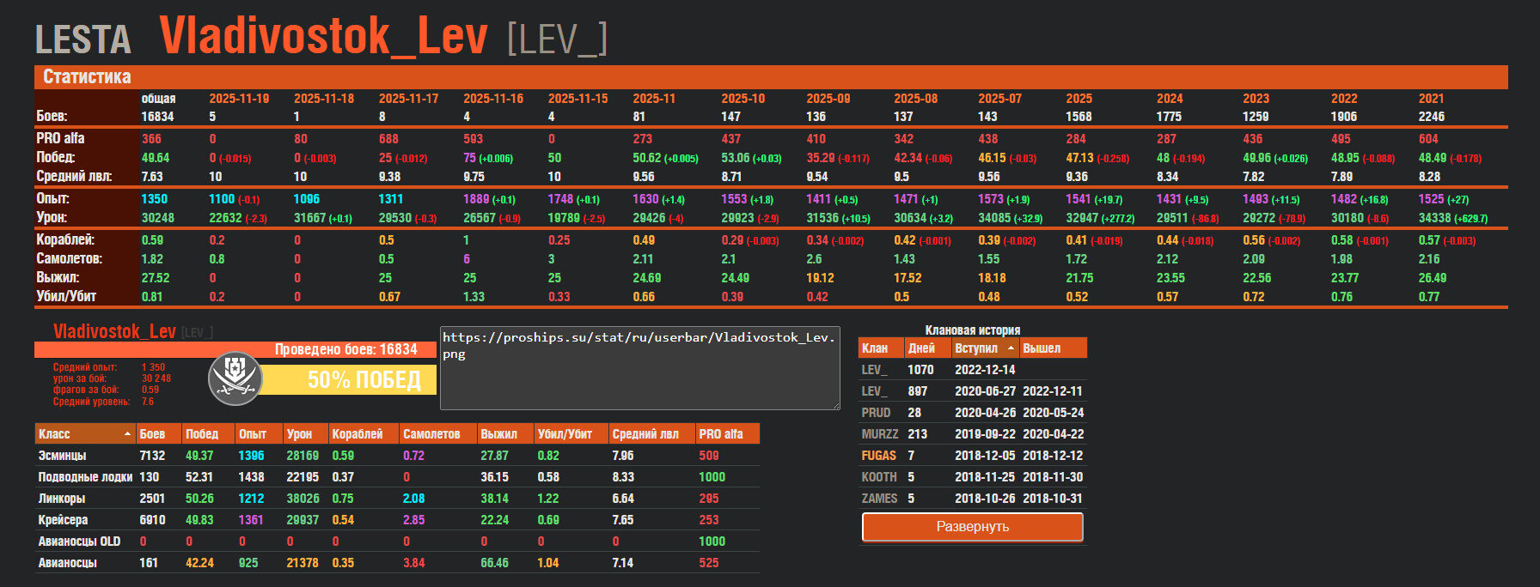Image resolution: width=1540 pixels, height=587 pixels.
Task: Click the sort arrow in Класс header
Action: pyautogui.click(x=127, y=434)
